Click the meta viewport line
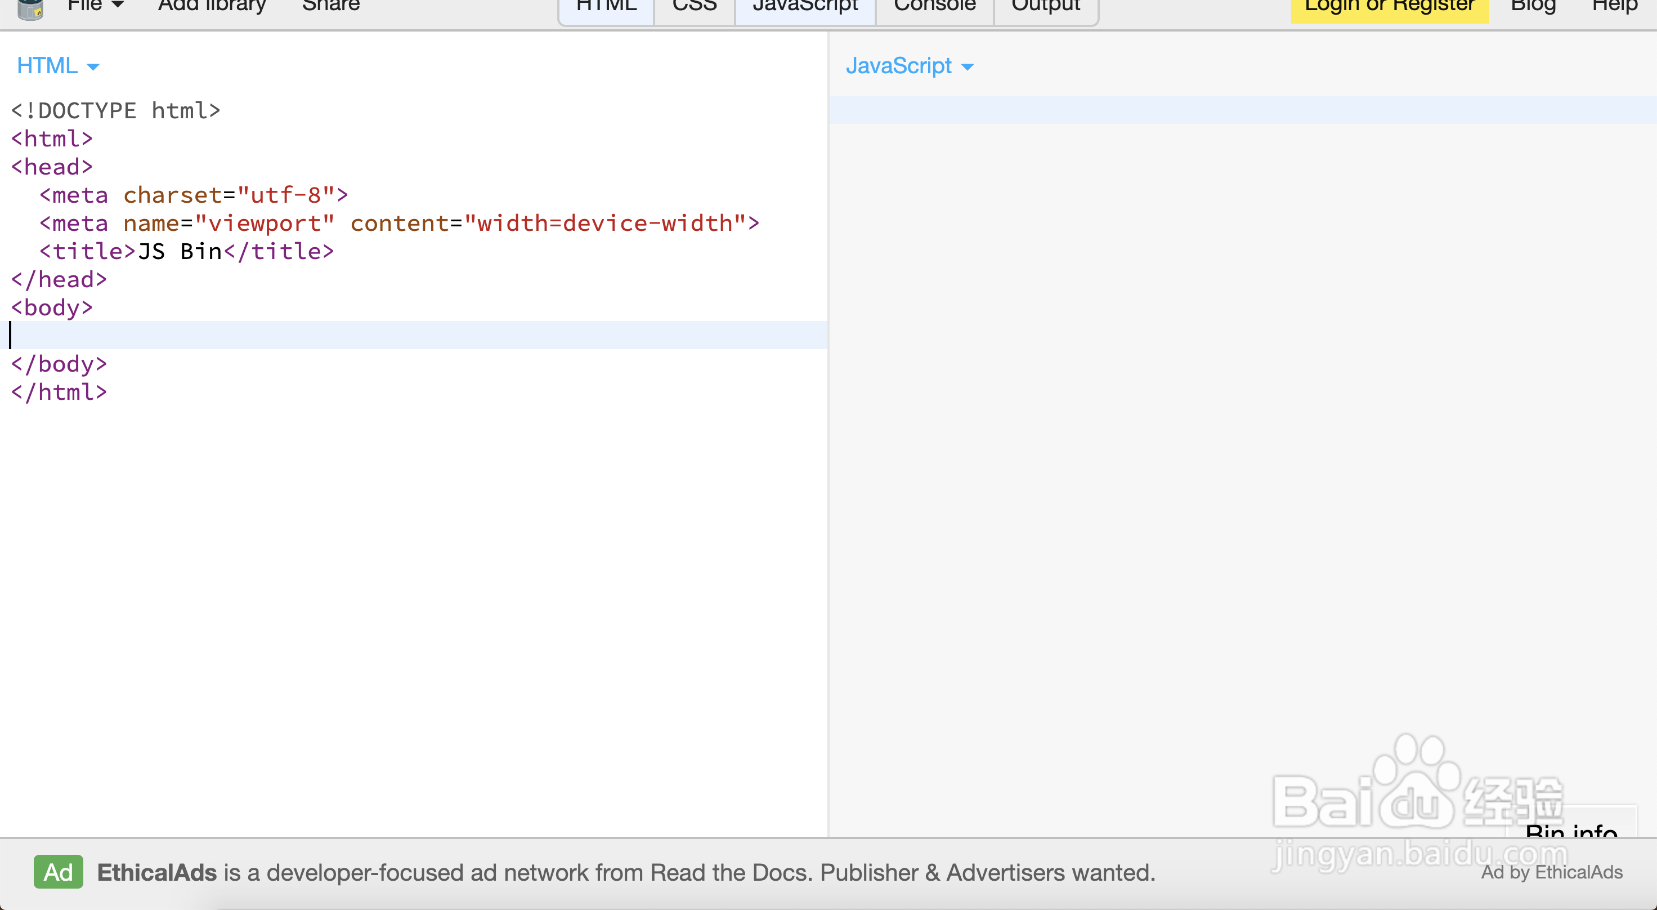This screenshot has width=1657, height=910. tap(400, 224)
